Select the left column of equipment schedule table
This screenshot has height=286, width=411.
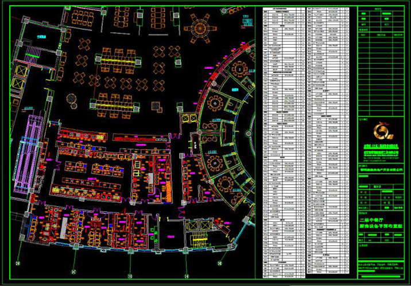click(x=284, y=143)
